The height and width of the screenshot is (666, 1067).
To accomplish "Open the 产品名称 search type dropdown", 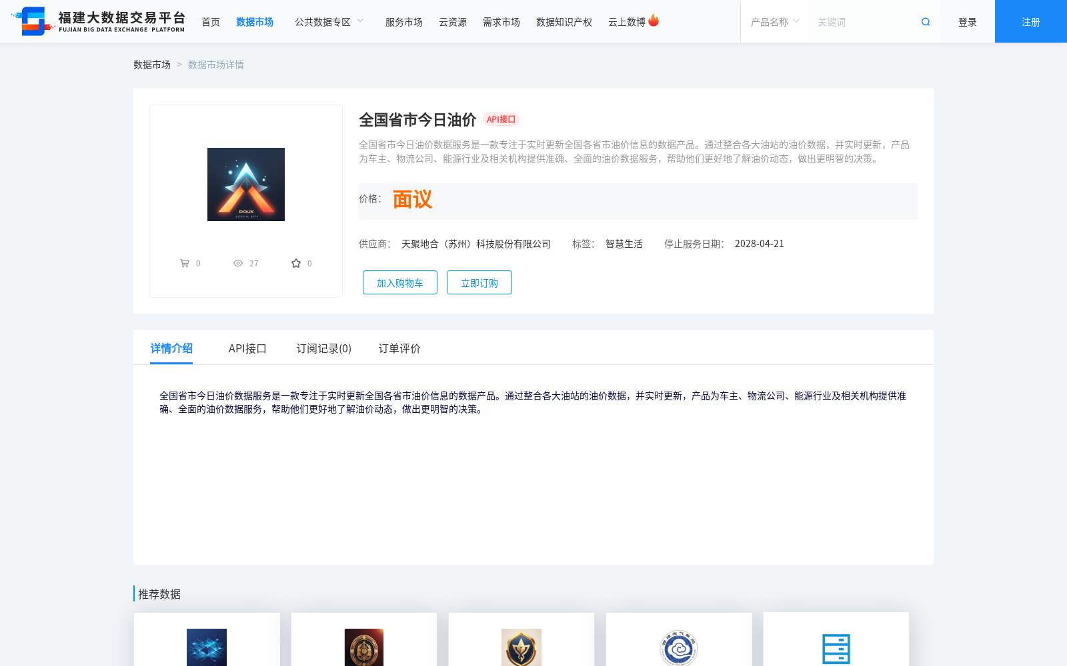I will (x=774, y=22).
